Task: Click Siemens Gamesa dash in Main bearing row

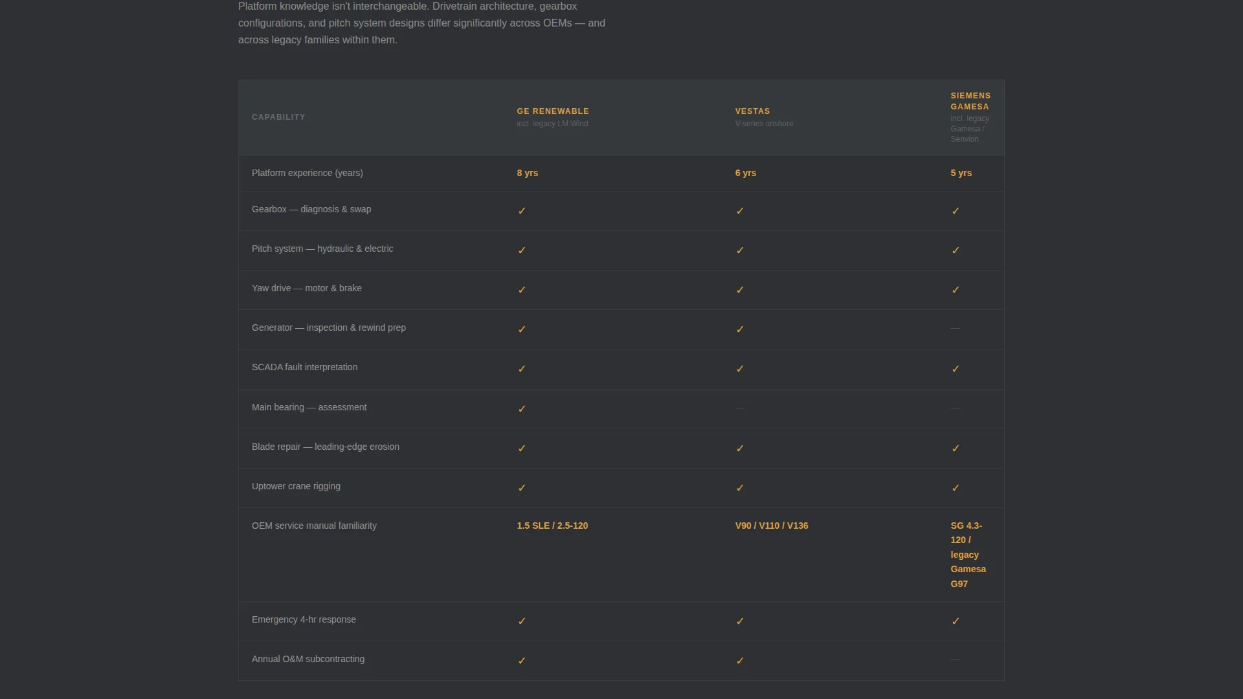Action: click(x=956, y=408)
